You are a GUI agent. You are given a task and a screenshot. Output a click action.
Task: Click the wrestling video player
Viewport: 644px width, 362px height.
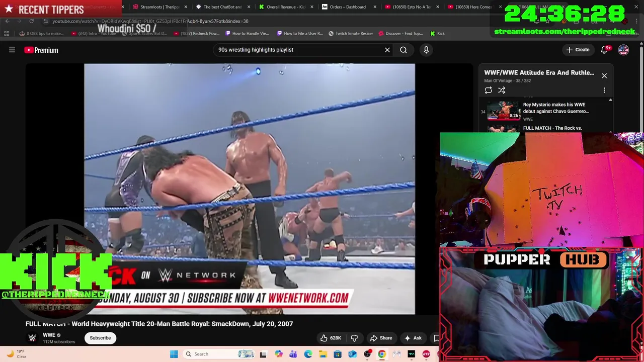coord(250,189)
